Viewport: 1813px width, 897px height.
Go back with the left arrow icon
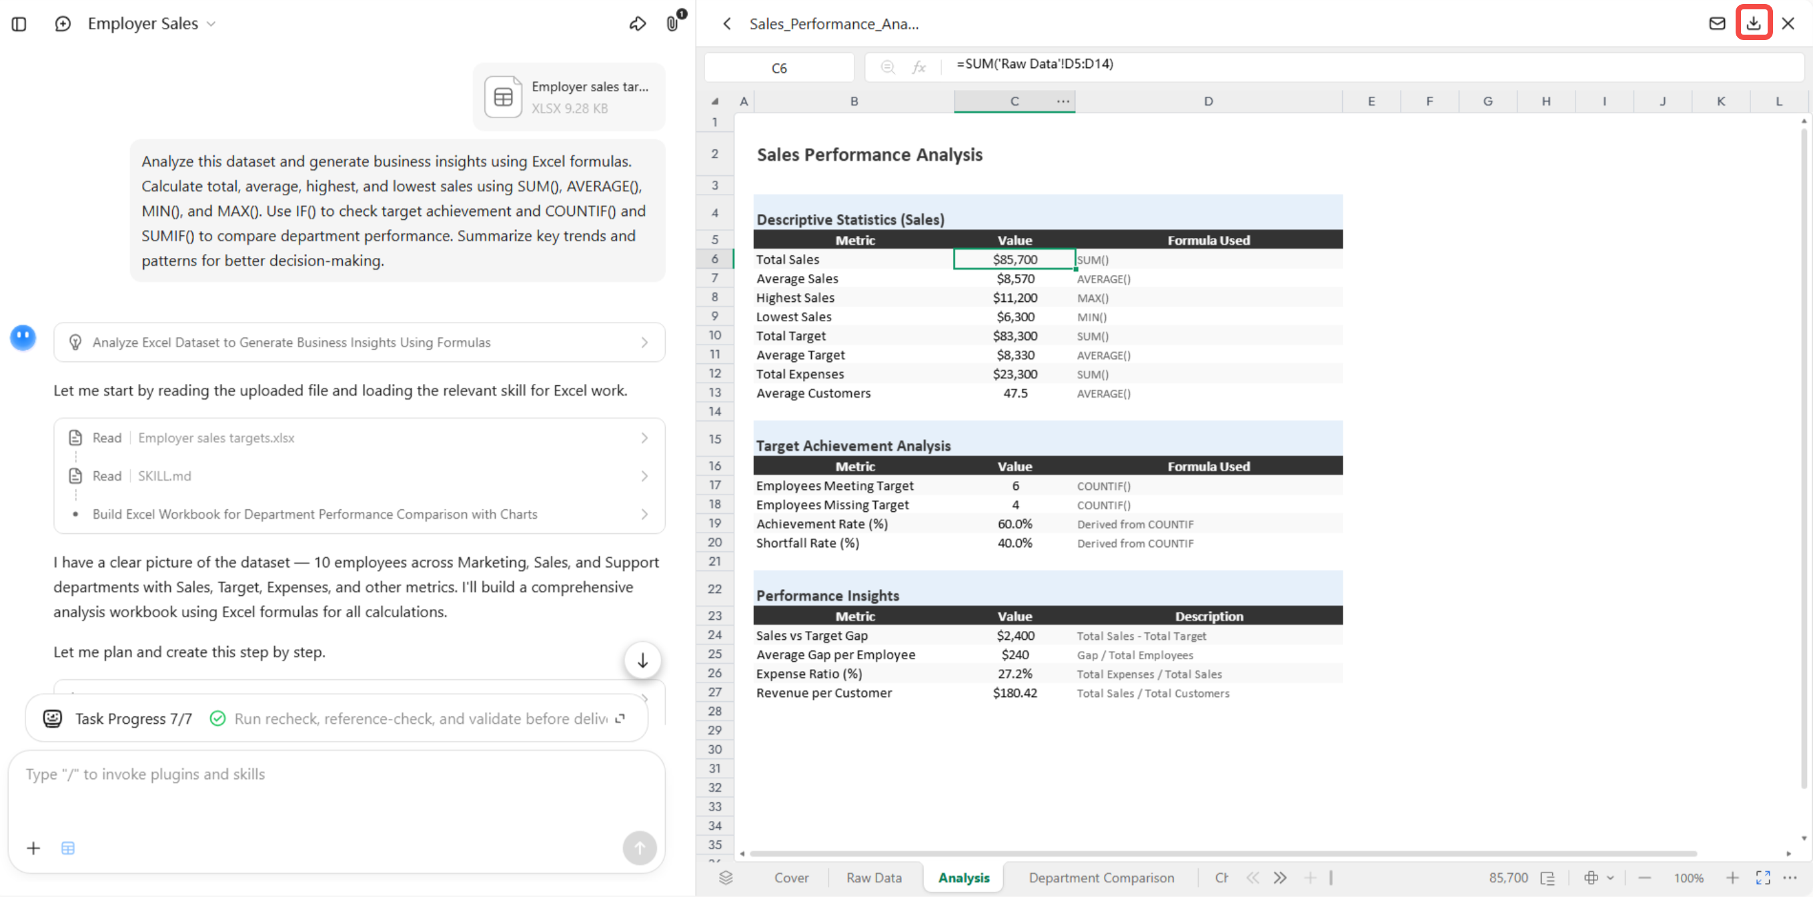pyautogui.click(x=727, y=24)
